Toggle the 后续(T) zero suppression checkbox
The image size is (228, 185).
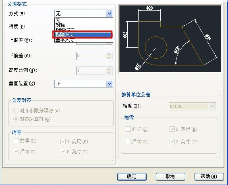click(x=16, y=152)
